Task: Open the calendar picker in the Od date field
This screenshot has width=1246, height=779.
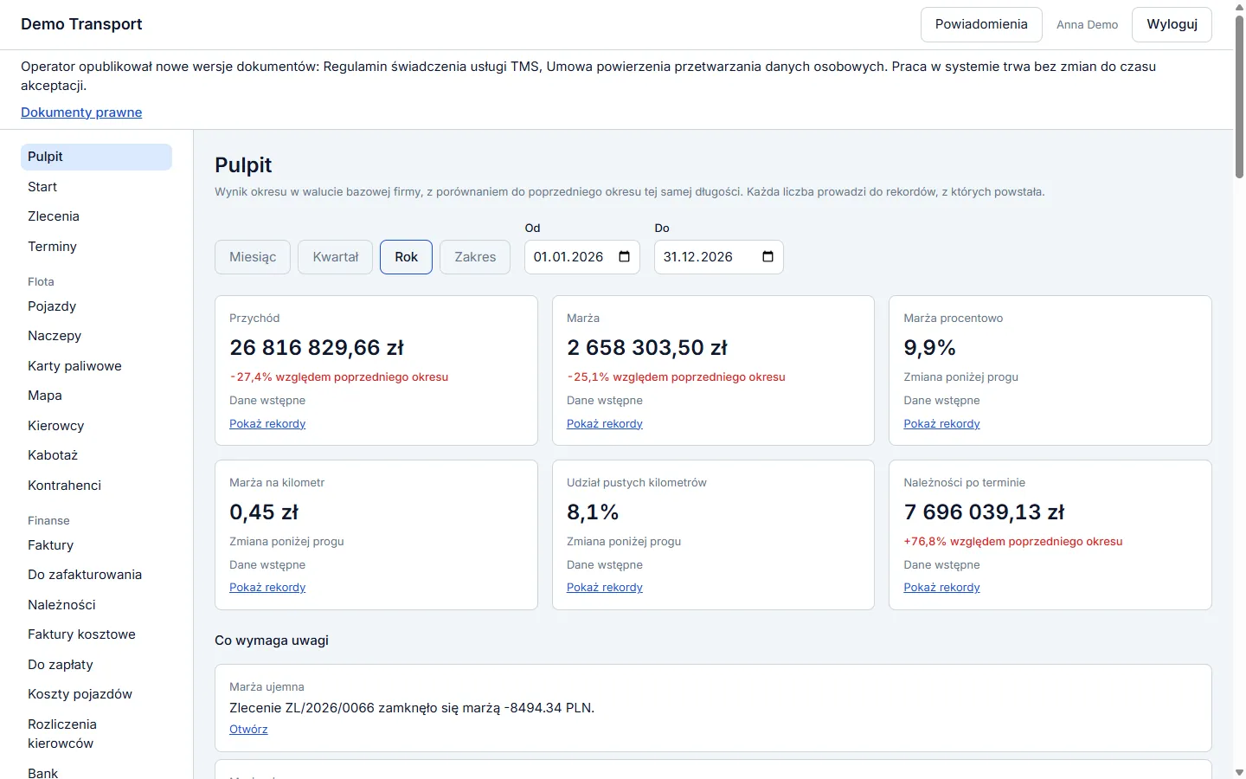Action: [625, 257]
